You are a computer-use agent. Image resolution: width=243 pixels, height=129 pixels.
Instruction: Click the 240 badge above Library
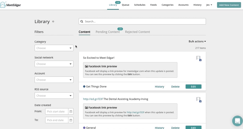pyautogui.click(x=118, y=3)
